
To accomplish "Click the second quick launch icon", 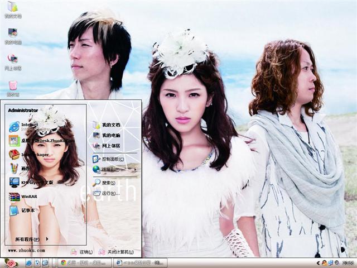I will (x=37, y=263).
